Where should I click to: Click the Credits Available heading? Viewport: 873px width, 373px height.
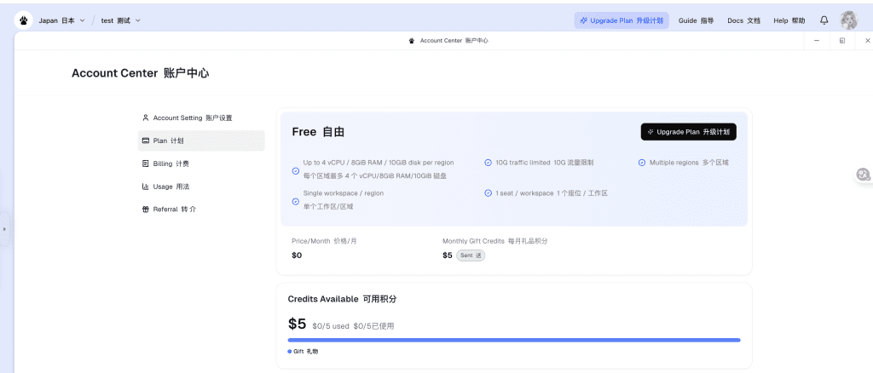pyautogui.click(x=342, y=299)
